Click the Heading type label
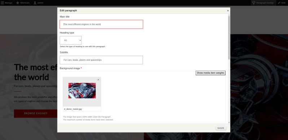Screen dimensions: 288x140 click(x=67, y=33)
